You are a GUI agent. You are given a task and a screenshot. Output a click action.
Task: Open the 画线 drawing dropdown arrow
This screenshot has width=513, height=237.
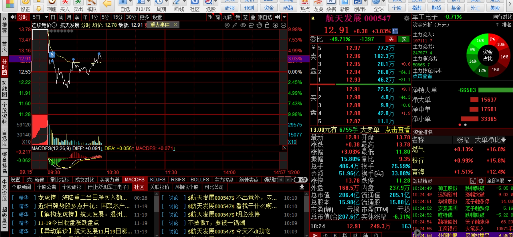184,2
